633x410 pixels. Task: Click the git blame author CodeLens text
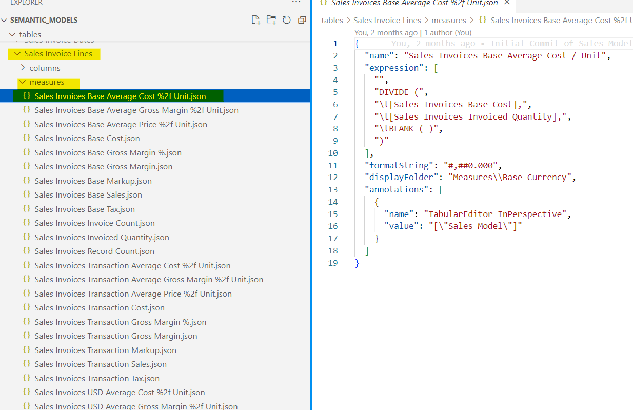[413, 33]
